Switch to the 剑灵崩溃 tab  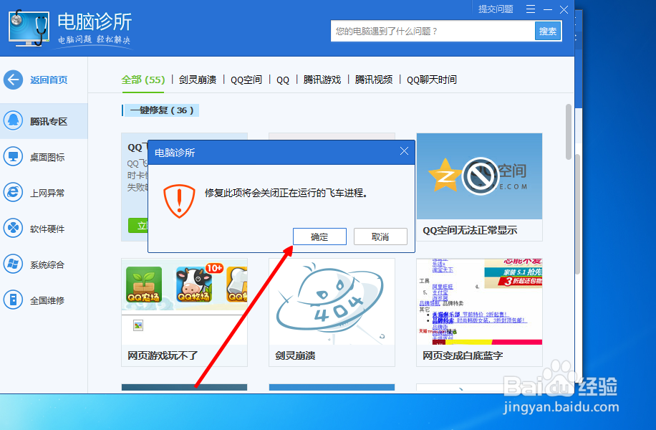coord(198,80)
